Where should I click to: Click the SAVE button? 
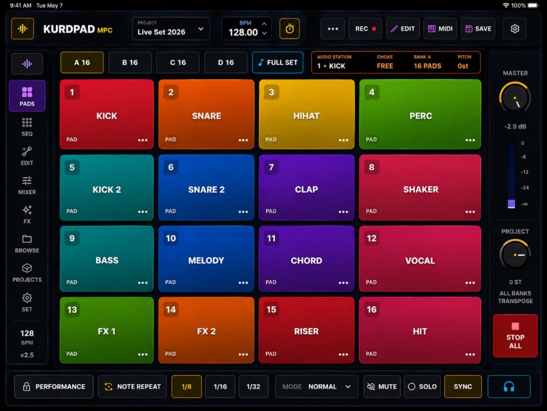point(478,29)
